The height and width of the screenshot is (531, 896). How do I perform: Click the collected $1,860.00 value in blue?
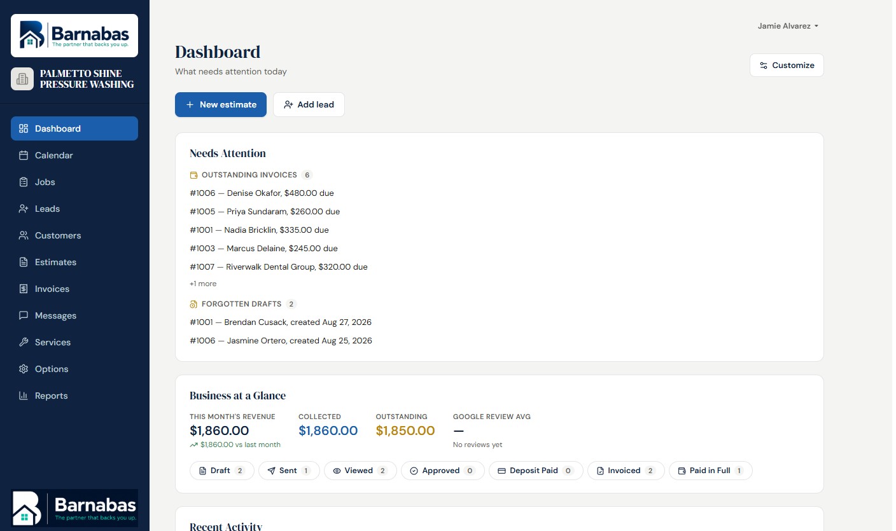(x=328, y=431)
